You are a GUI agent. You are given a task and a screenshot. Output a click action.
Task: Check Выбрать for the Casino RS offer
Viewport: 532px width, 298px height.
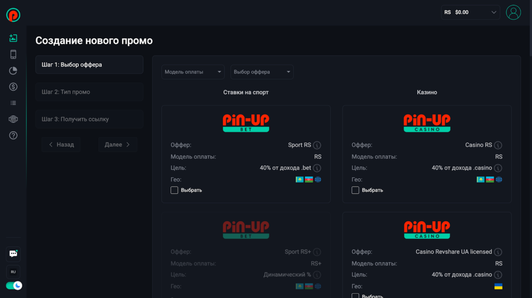(355, 190)
